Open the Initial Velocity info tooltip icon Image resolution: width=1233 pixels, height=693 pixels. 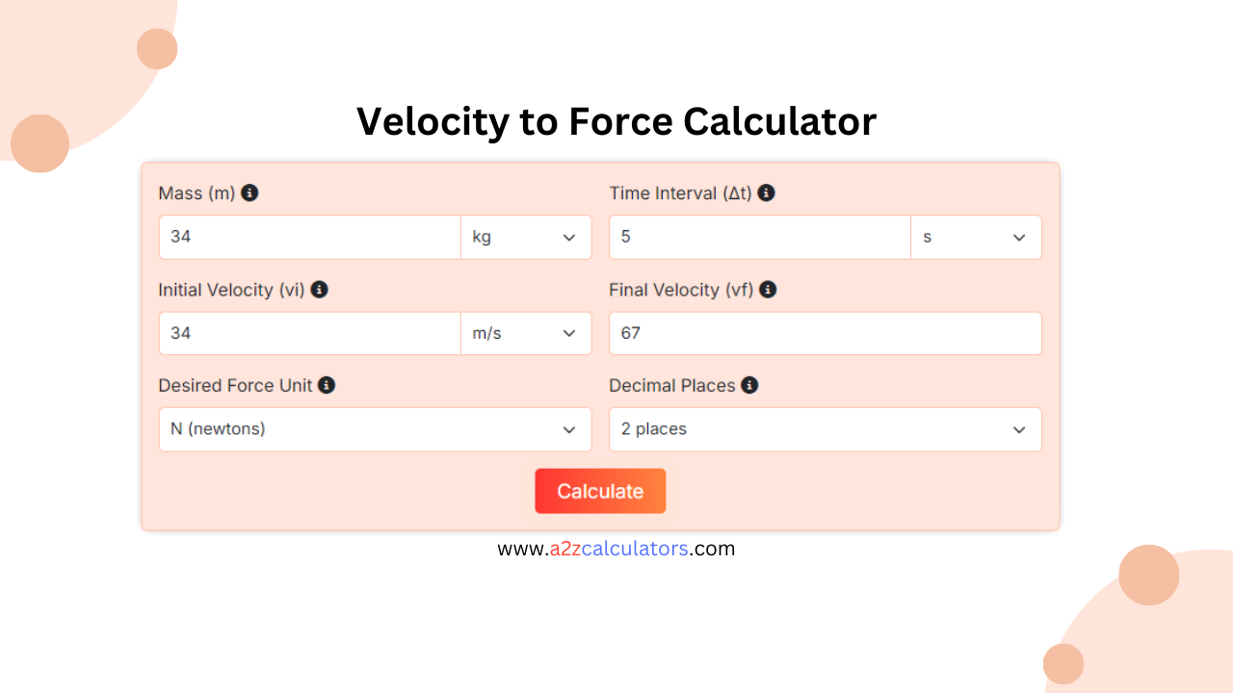(x=319, y=289)
